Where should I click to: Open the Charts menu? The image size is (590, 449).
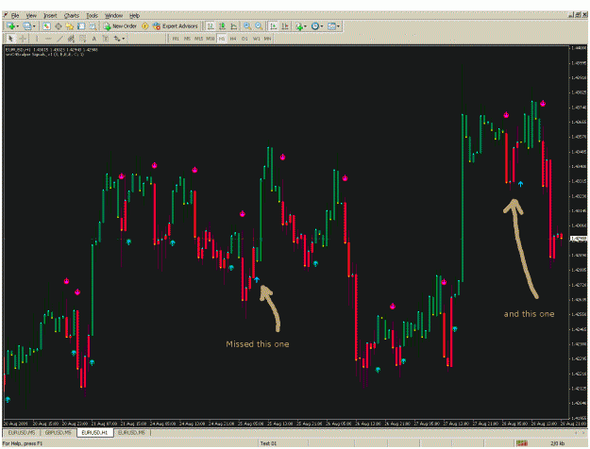72,15
